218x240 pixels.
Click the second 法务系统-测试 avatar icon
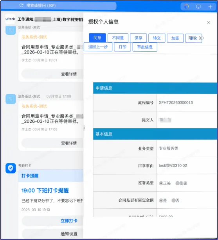click(x=11, y=99)
